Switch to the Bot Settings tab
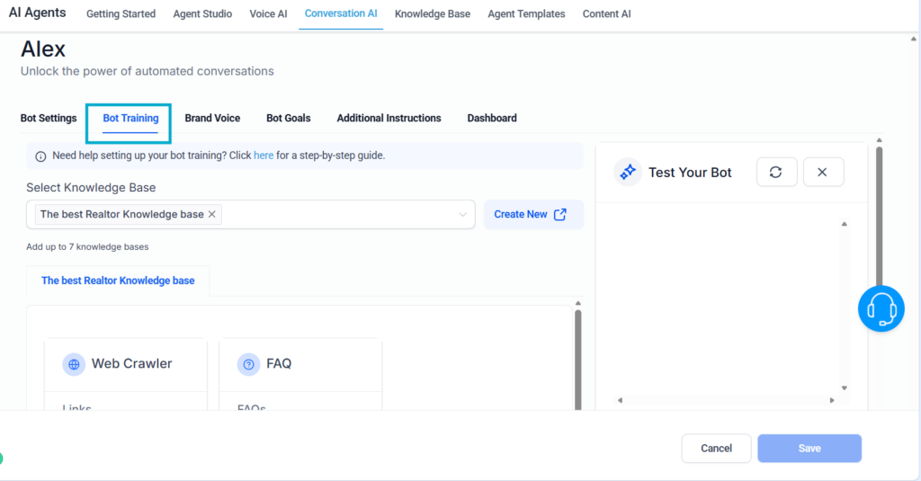Image resolution: width=921 pixels, height=481 pixels. pyautogui.click(x=49, y=118)
